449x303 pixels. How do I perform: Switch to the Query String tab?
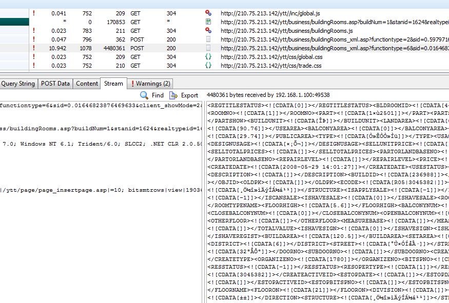pos(18,84)
